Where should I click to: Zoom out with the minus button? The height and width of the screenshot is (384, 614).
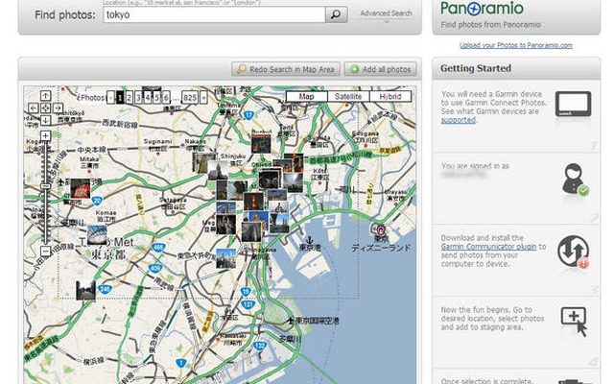[45, 251]
